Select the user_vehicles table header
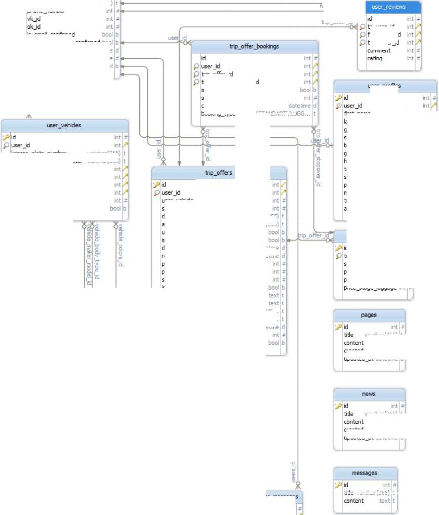 coord(64,125)
